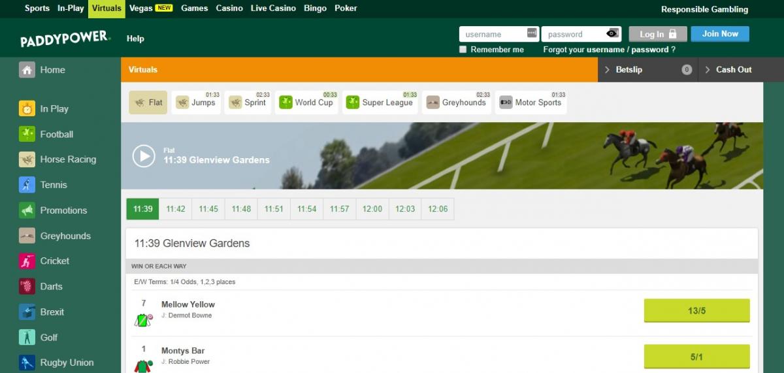The height and width of the screenshot is (373, 784).
Task: Switch to the World Cup virtuals tab
Action: pos(306,103)
